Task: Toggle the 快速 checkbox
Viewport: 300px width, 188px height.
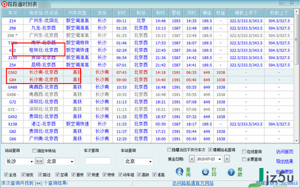Action: (89, 174)
